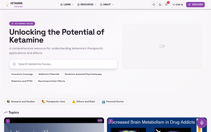
Task: Open notifications bell icon
Action: (x=166, y=5)
